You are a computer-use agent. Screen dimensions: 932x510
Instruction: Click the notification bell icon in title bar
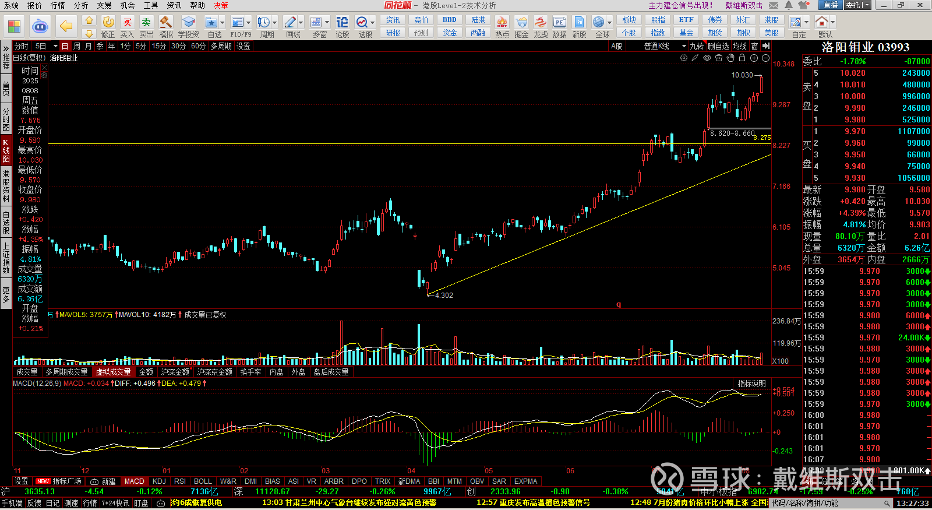[788, 5]
